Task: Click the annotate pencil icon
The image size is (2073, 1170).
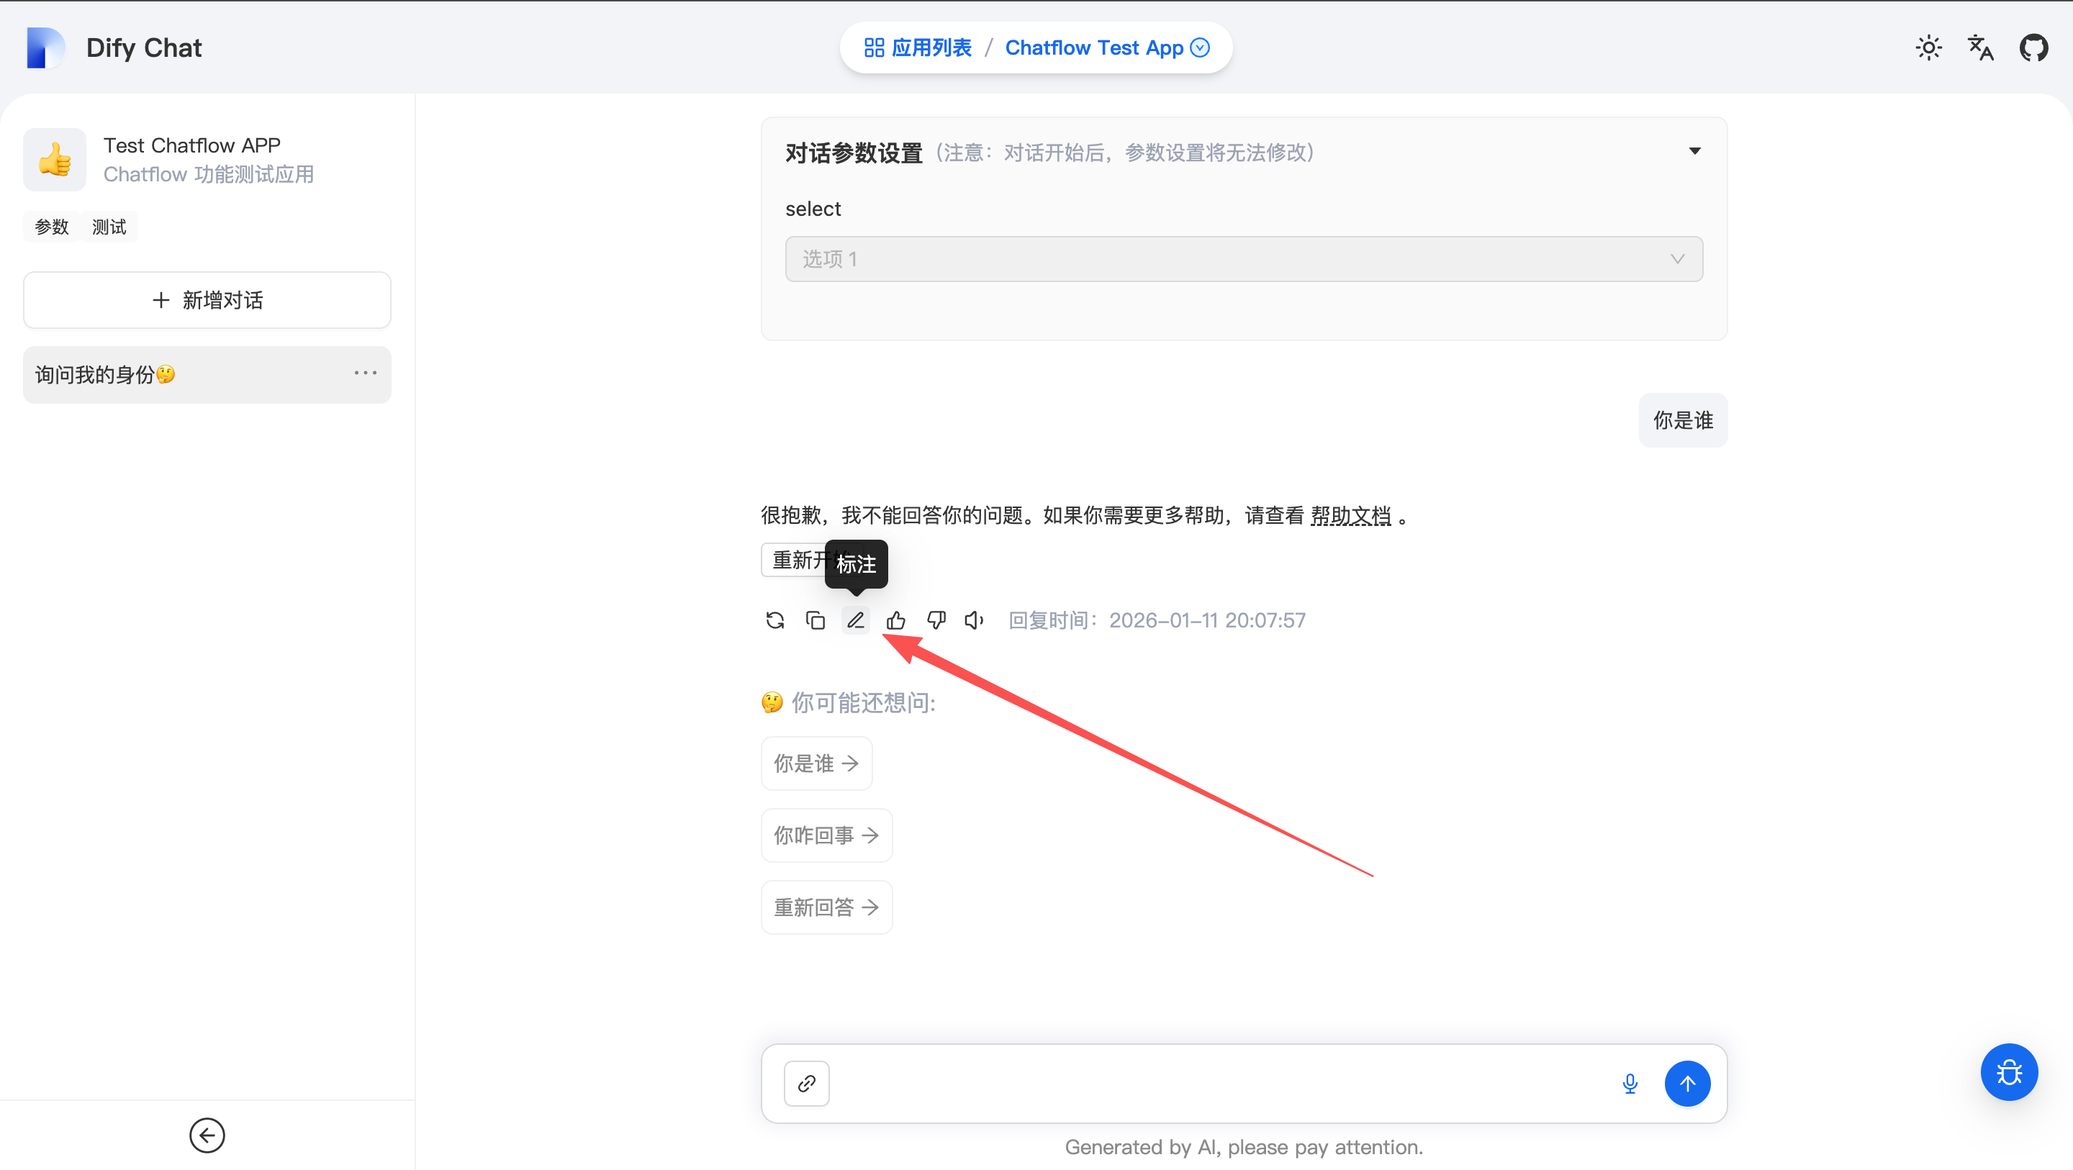Action: pos(855,620)
